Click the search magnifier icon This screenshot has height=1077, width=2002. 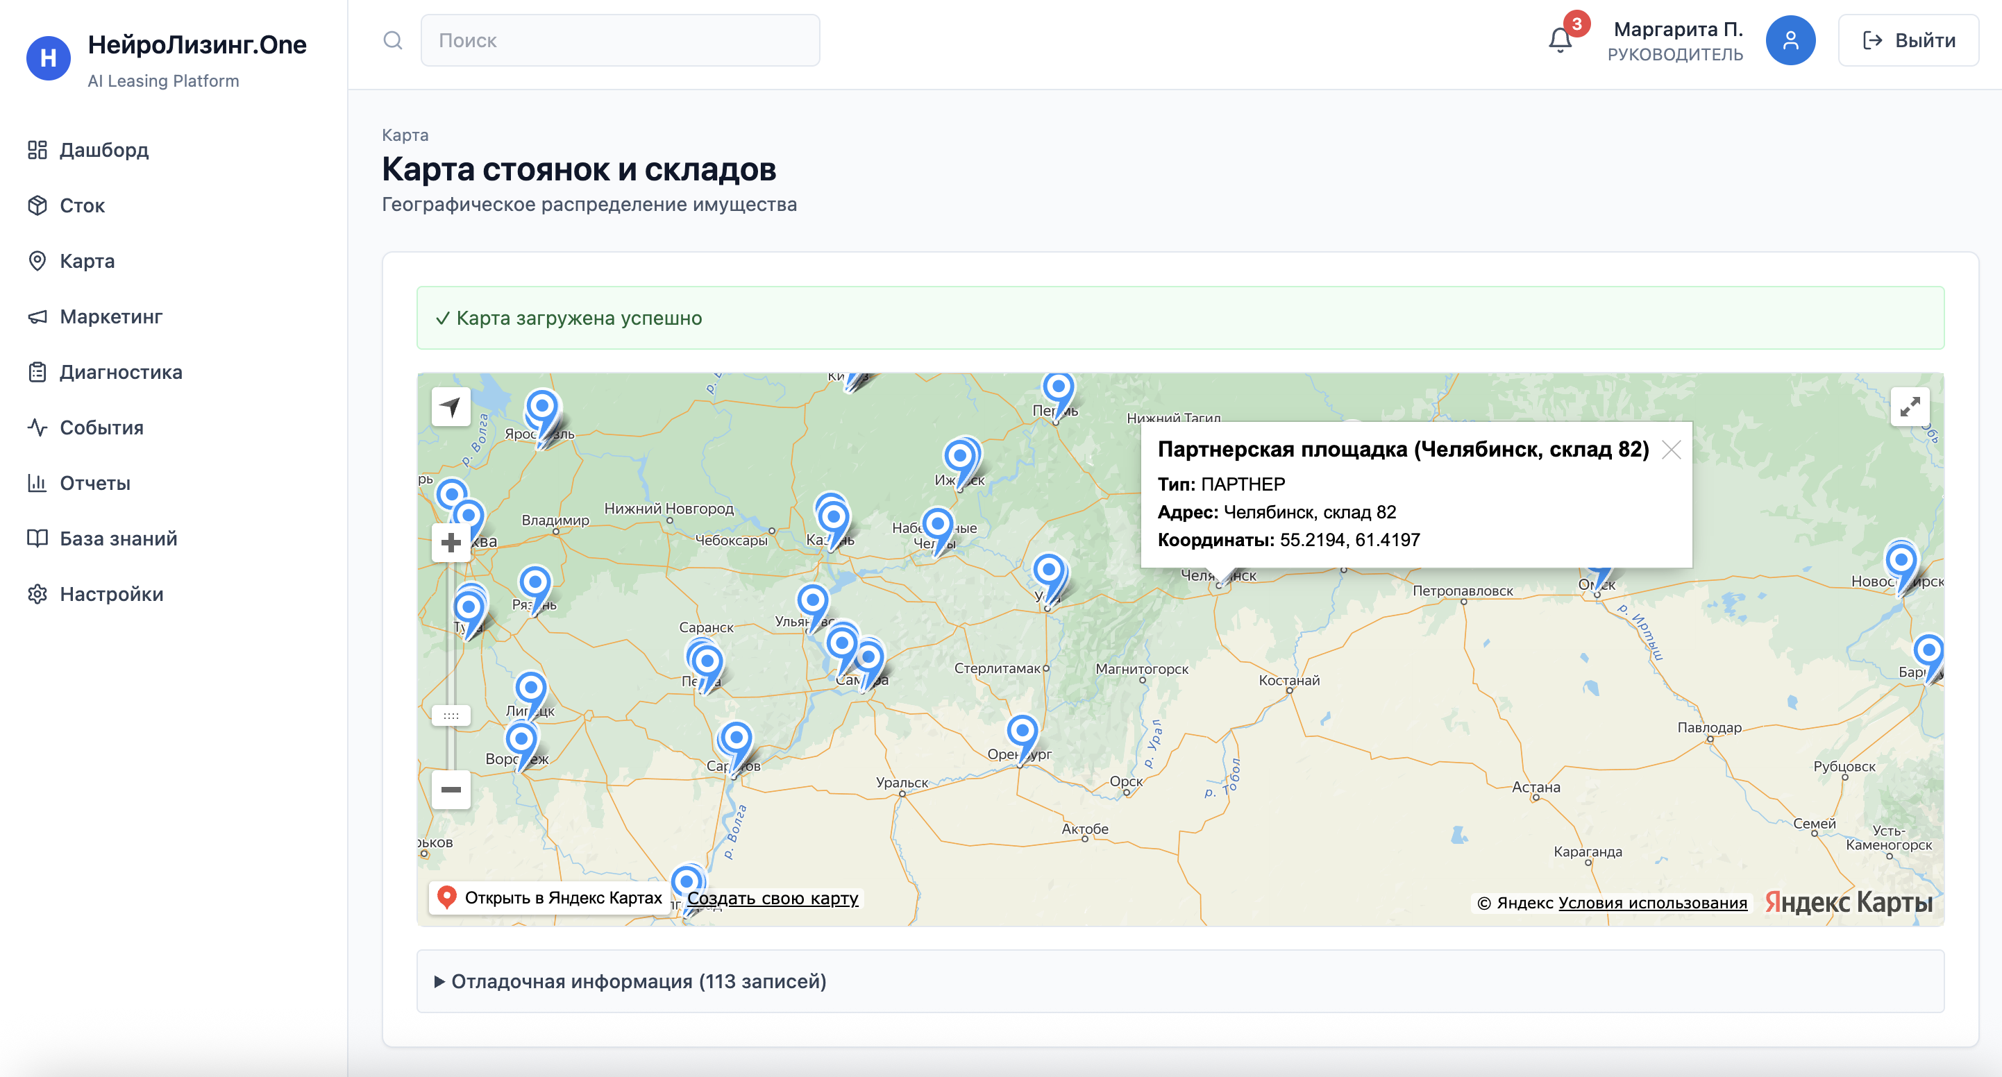click(x=393, y=40)
